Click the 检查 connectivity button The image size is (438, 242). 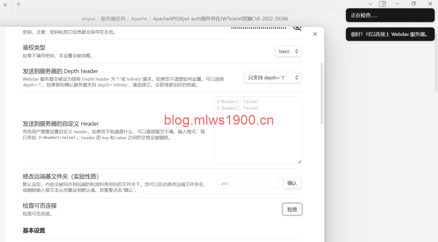tap(292, 209)
